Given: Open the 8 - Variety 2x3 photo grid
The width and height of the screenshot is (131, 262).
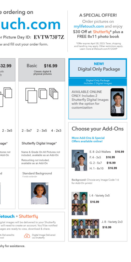Looking at the screenshot, I should coord(85,228).
